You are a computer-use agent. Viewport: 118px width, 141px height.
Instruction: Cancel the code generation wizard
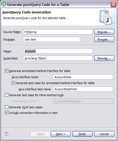click(104, 134)
